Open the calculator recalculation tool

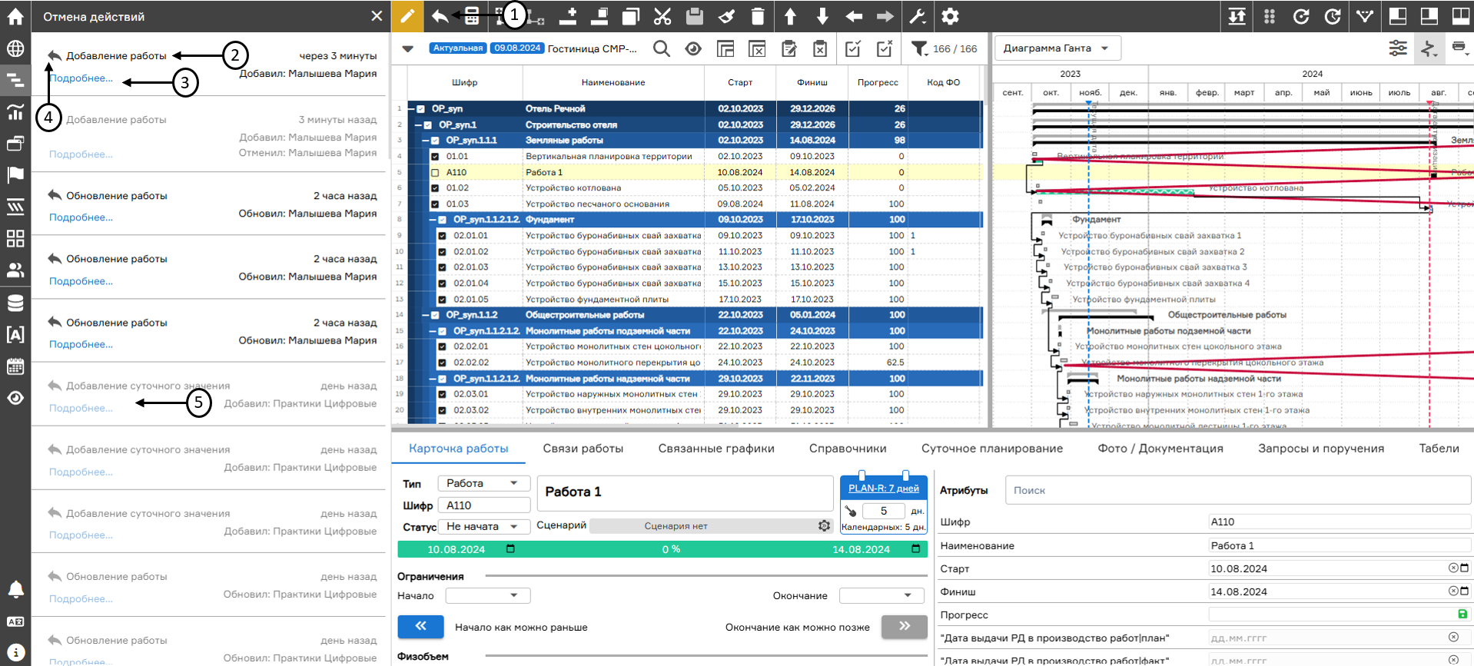(x=472, y=16)
